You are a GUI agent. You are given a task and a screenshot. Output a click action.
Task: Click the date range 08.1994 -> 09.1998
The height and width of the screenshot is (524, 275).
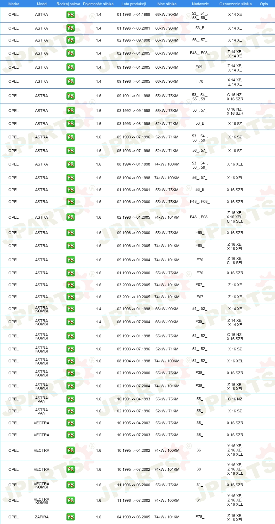coord(134,178)
